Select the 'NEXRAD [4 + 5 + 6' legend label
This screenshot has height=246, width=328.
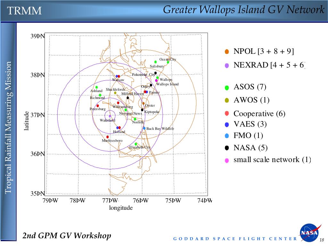coord(269,65)
